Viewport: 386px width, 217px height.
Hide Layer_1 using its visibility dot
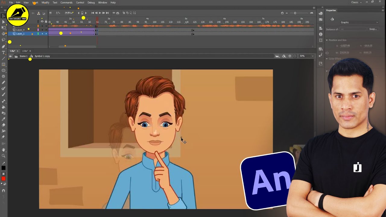point(42,34)
